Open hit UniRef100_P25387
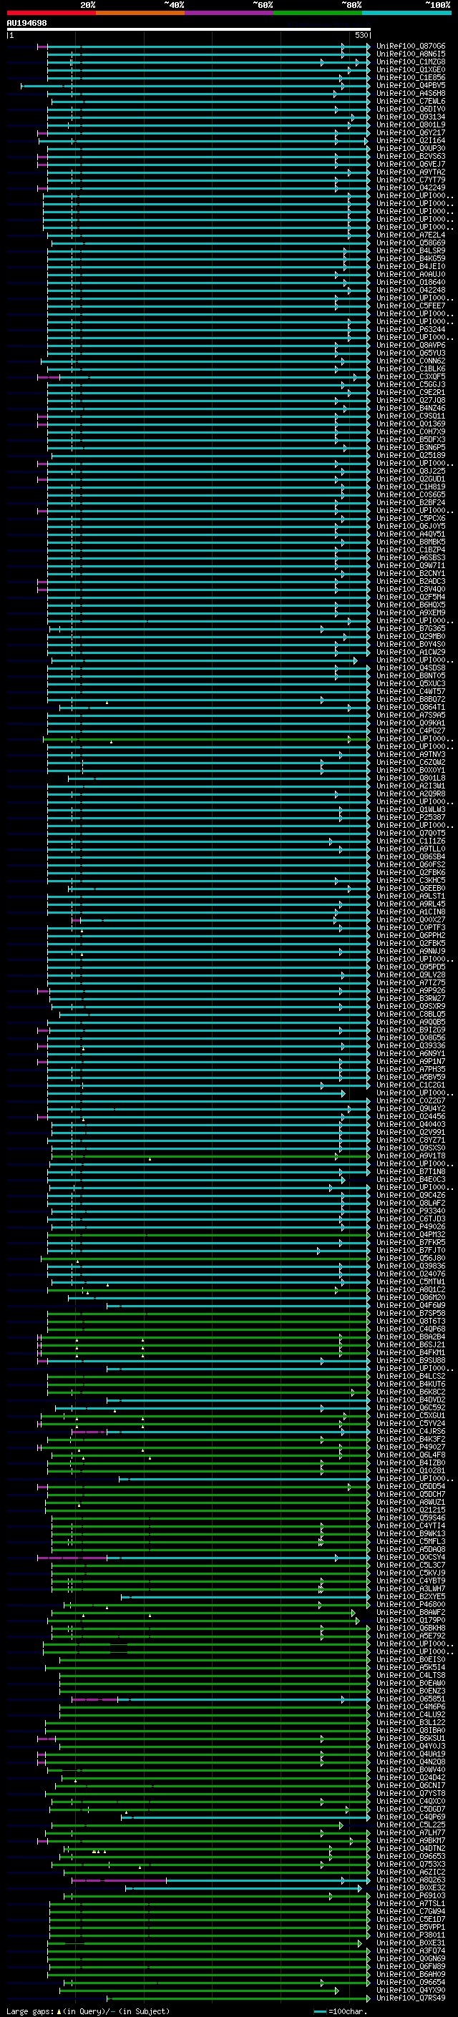This screenshot has width=458, height=2017. point(411,816)
